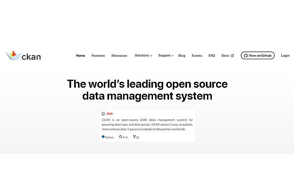The height and width of the screenshot is (196, 294).
Task: Click the 4.1k stars count
Action: 125,137
